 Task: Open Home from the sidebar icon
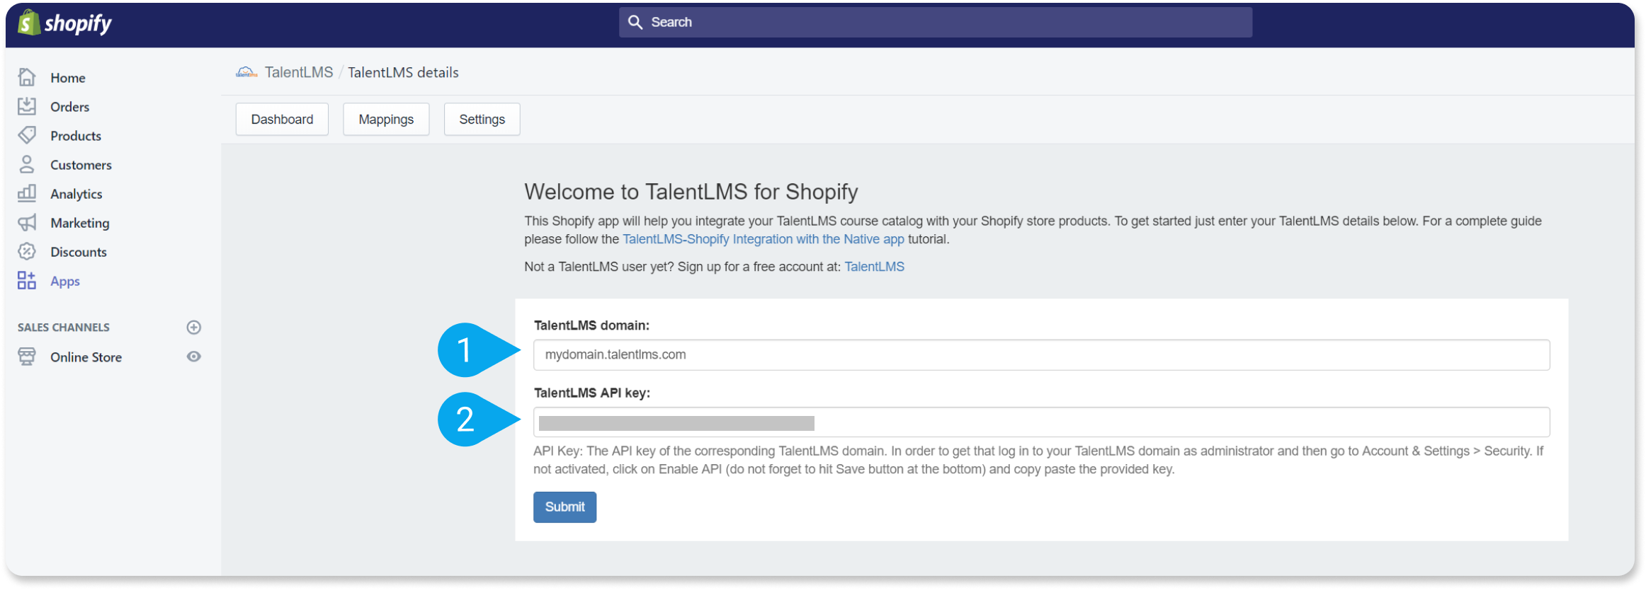point(27,77)
